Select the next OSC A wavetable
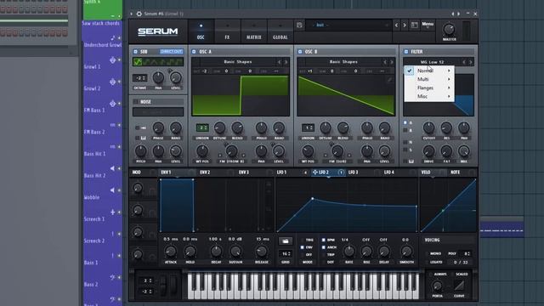 [x=286, y=62]
